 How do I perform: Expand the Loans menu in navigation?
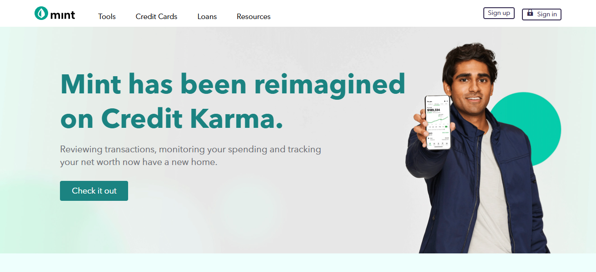(x=207, y=16)
